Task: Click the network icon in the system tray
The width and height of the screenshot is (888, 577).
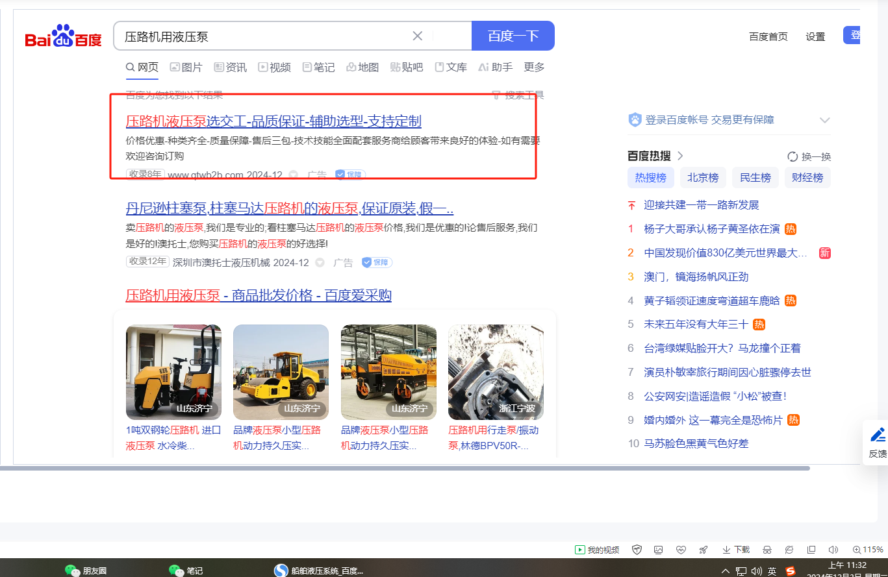Action: tap(741, 571)
